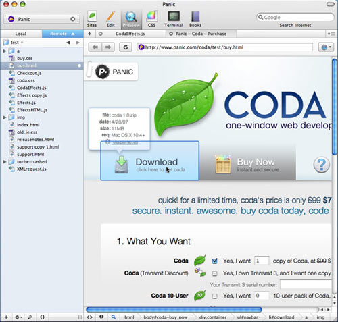
Task: Select the Panic - Coda - Purchase tab
Action: 201,34
